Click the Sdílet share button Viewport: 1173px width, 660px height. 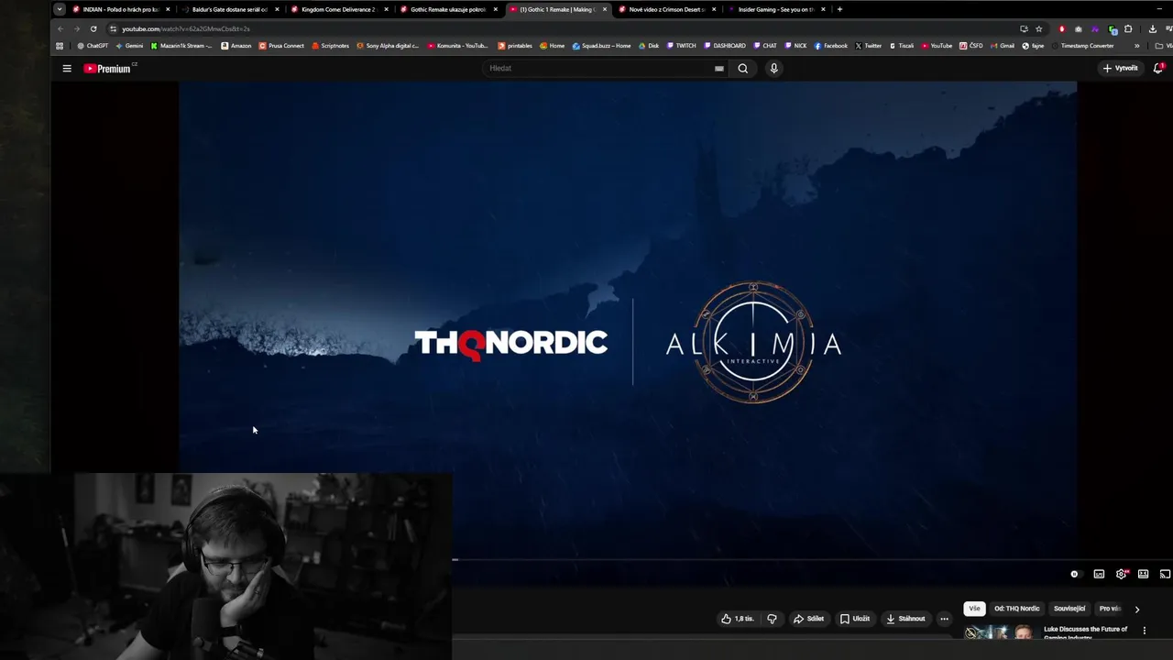point(808,619)
